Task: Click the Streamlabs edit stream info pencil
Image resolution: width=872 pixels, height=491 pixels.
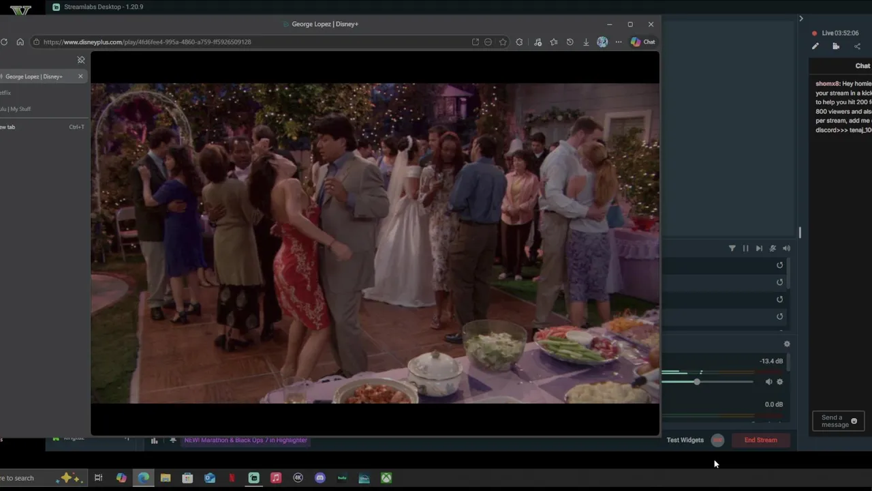Action: (815, 46)
